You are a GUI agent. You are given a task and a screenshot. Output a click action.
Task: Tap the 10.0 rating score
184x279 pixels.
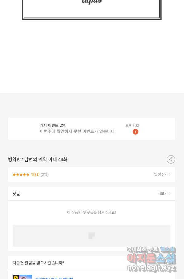click(35, 175)
